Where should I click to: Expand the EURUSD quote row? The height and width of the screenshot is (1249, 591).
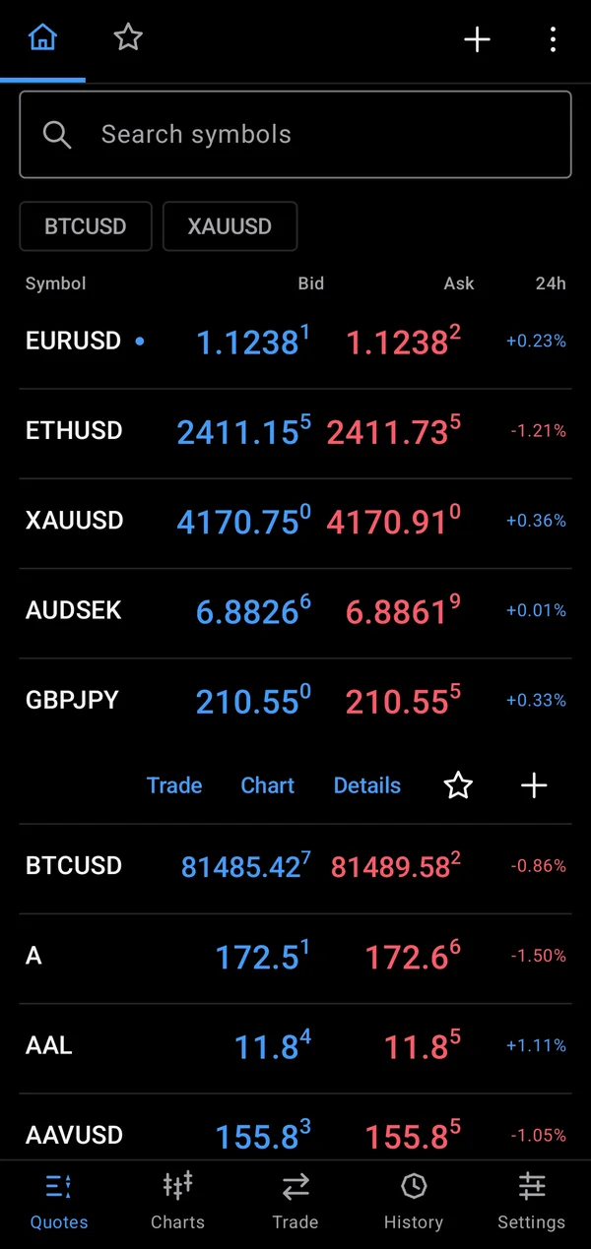click(x=295, y=343)
